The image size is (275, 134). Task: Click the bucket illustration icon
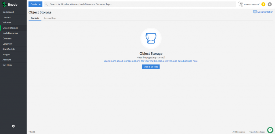tap(151, 38)
